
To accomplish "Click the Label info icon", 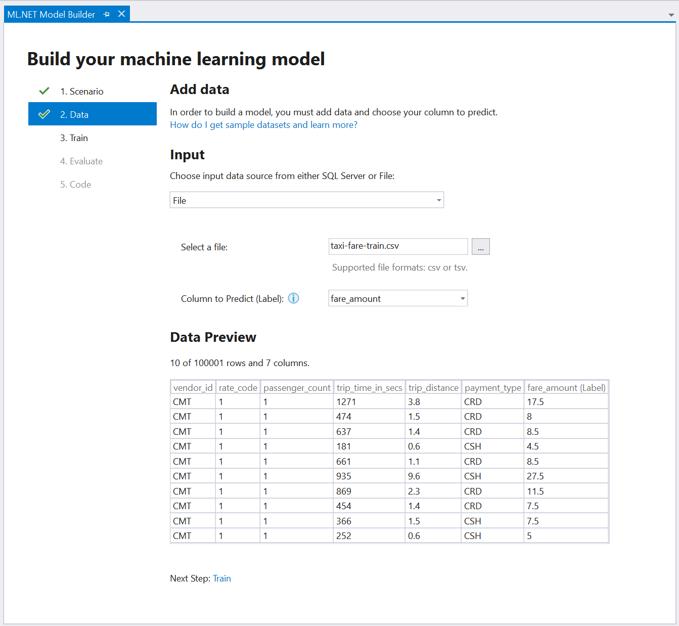I will click(x=293, y=298).
